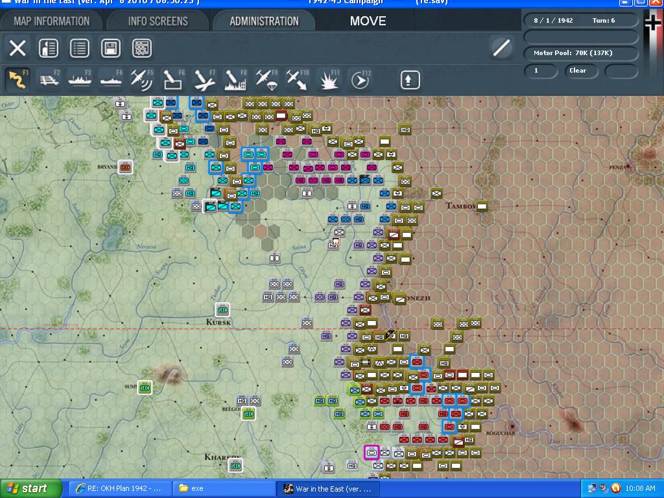Select the red SEC unit at Bryansk

125,167
